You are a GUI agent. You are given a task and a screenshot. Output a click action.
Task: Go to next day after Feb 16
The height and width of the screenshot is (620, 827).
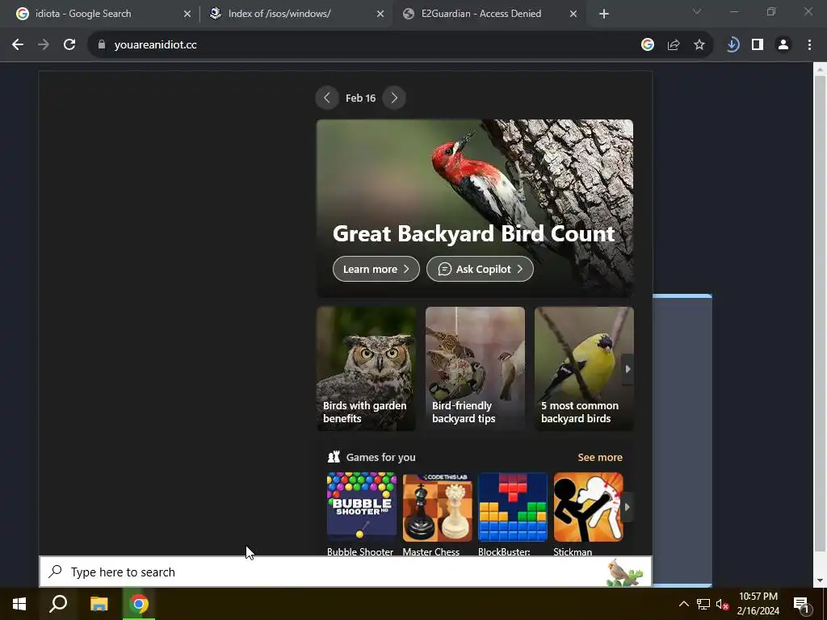[394, 98]
